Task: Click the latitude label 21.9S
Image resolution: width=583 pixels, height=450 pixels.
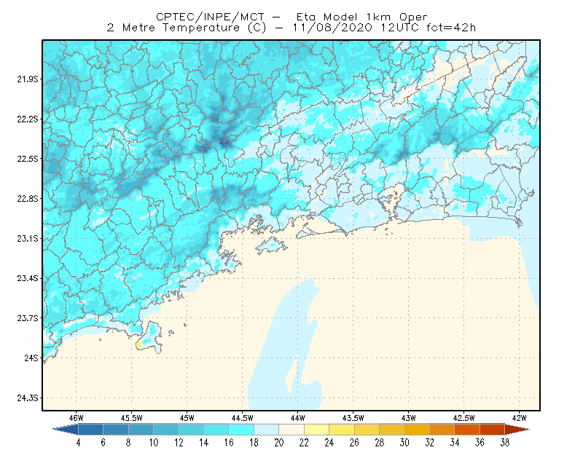Action: point(28,79)
